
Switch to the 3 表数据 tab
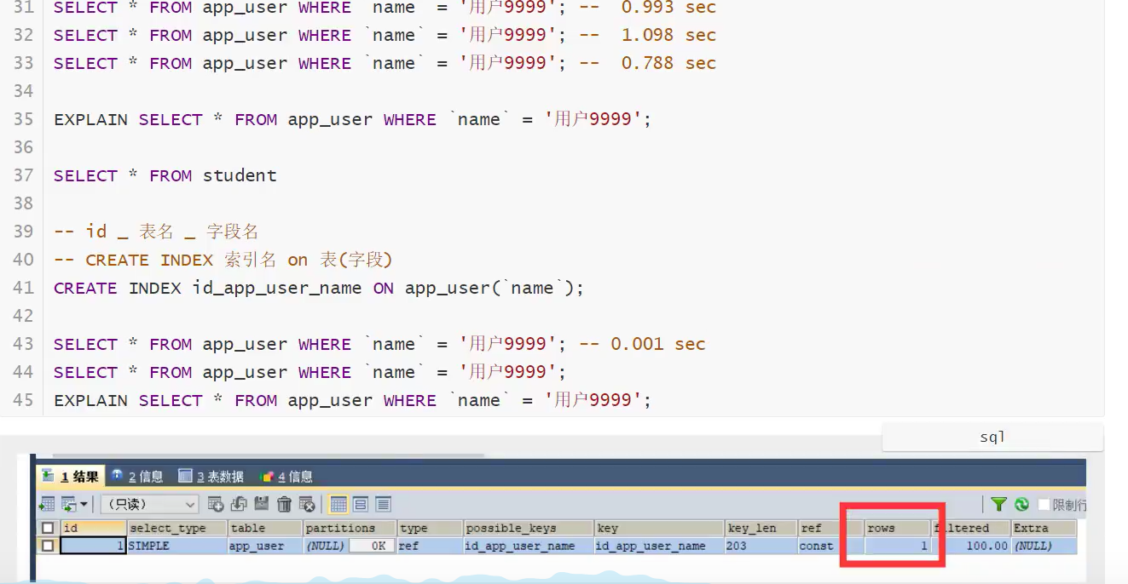coord(211,476)
